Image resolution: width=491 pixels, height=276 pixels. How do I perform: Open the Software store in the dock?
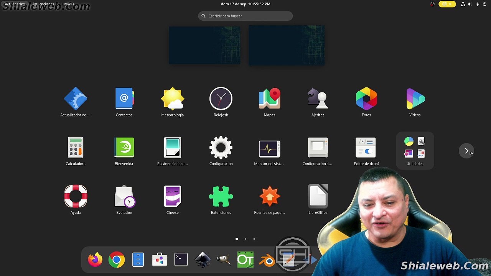click(160, 260)
